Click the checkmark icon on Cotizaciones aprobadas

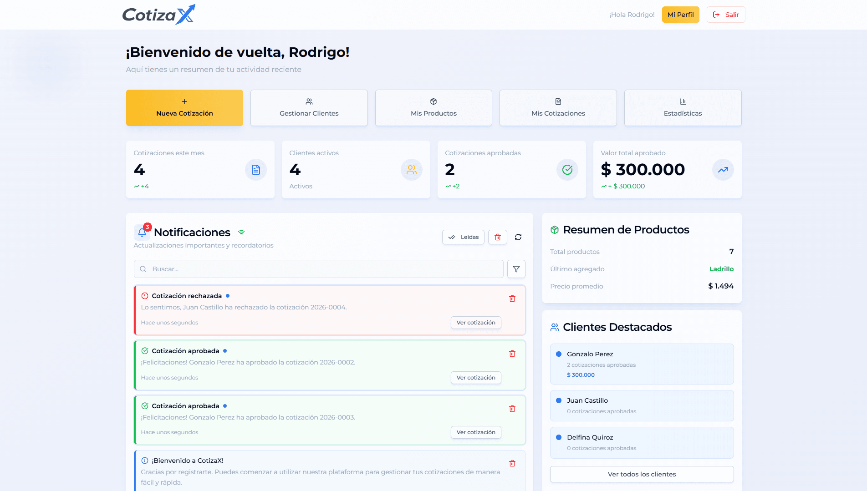click(567, 169)
